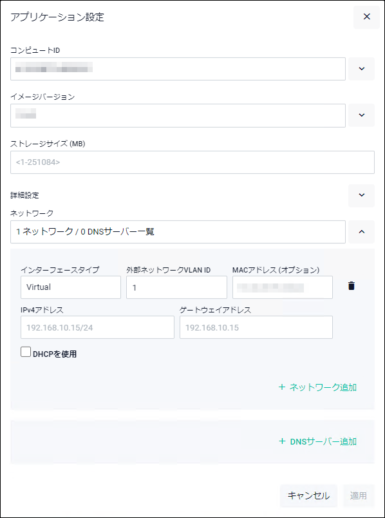Screen dimensions: 385x518
Task: Open the コンピュートID dropdown arrow
Action: (362, 69)
